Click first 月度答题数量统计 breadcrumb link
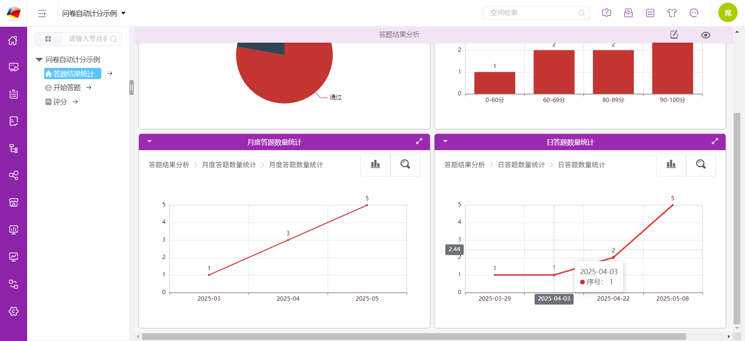The width and height of the screenshot is (745, 341). pos(229,165)
